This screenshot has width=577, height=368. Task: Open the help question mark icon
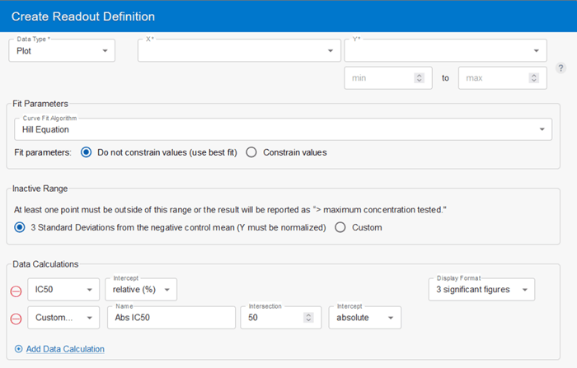coord(561,68)
